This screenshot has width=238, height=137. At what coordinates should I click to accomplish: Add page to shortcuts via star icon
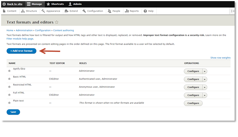pyautogui.click(x=57, y=22)
